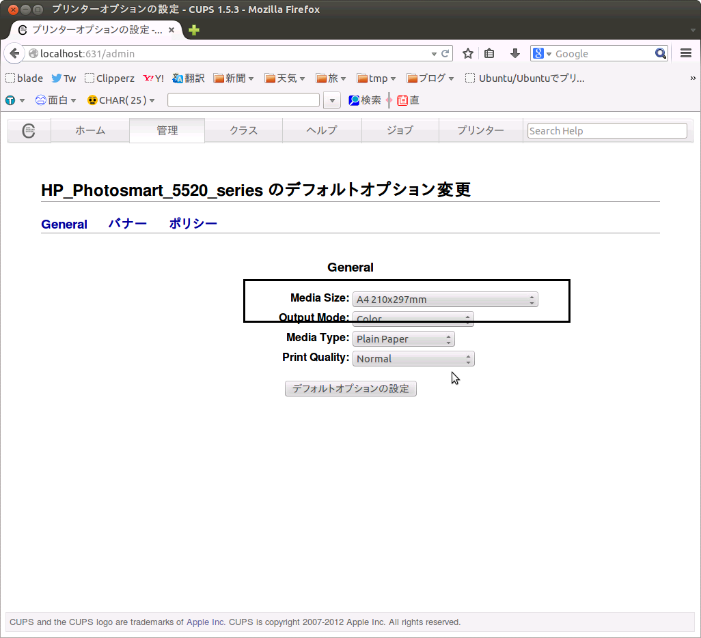Open a new tab with the plus icon

tap(194, 30)
